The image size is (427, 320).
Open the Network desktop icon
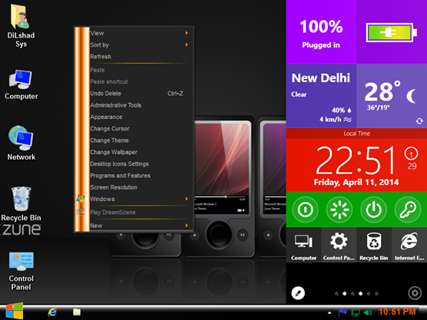pos(21,143)
